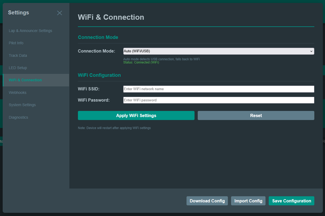325x216 pixels.
Task: Select WiFi & Connection sidebar item
Action: (x=36, y=80)
